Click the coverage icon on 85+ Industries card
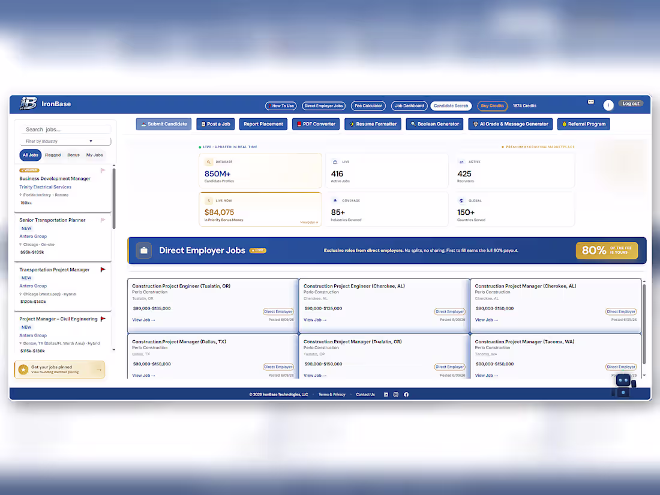This screenshot has height=495, width=660. 335,201
